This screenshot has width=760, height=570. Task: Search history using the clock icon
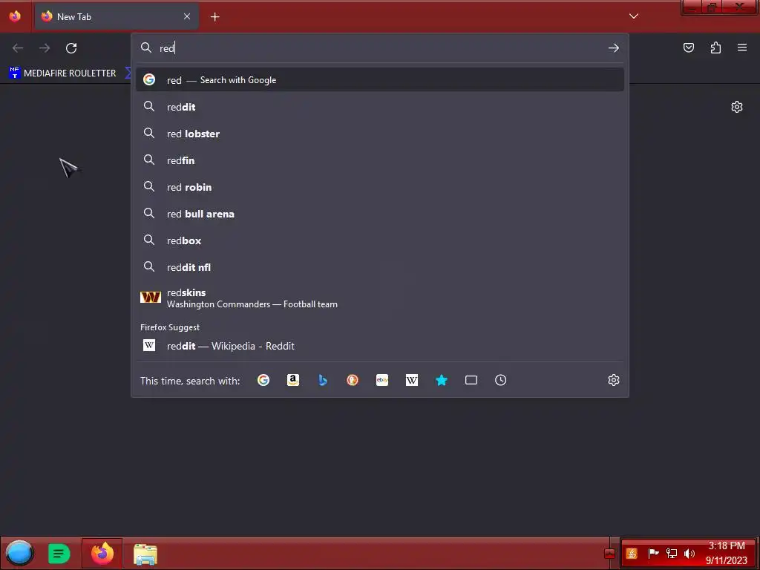pos(501,380)
